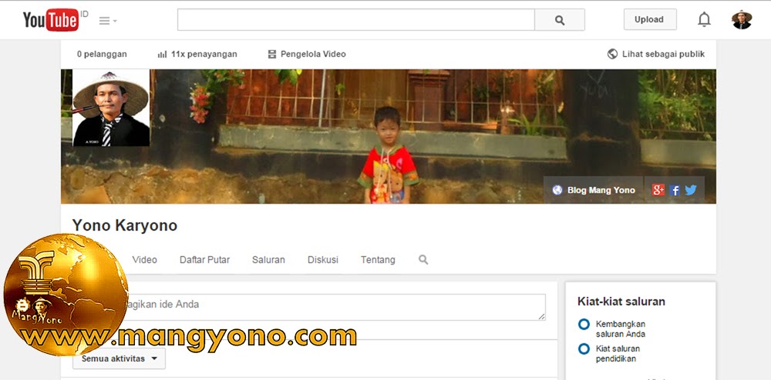The height and width of the screenshot is (380, 771).
Task: Click the channel profile picture with hat
Action: pos(111,108)
